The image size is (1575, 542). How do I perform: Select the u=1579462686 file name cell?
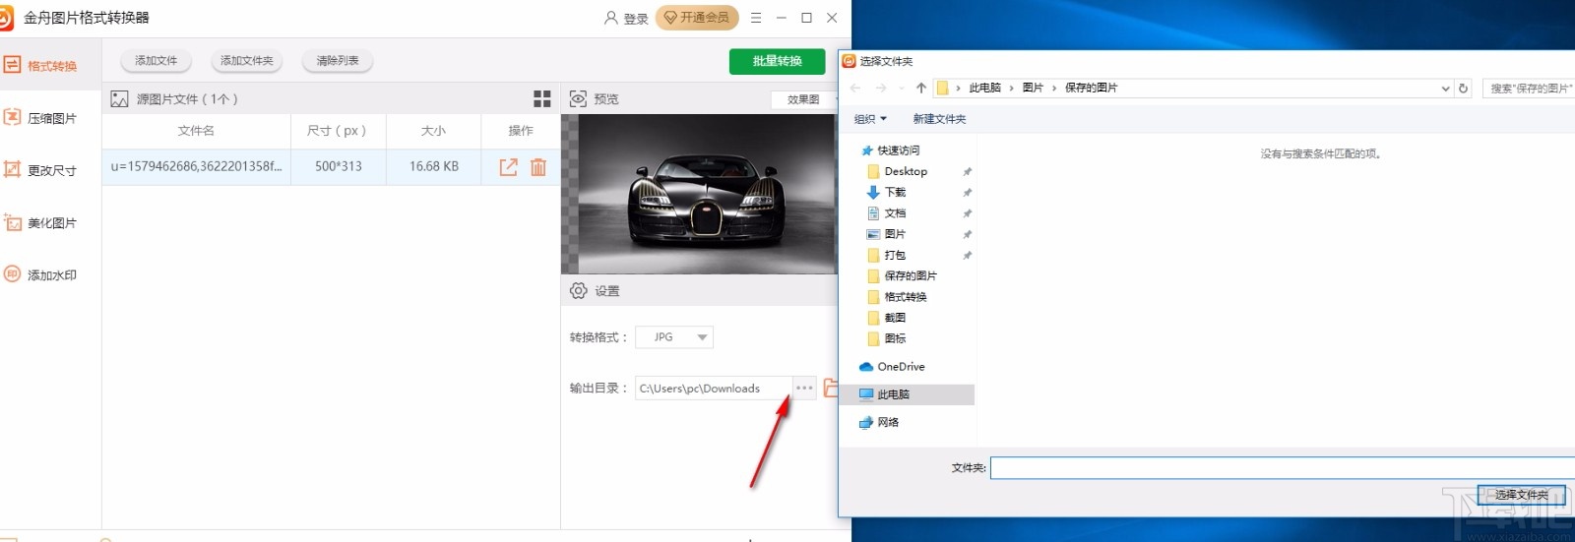(196, 166)
